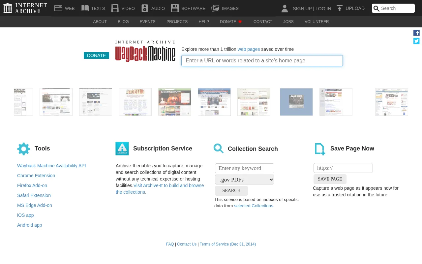The height and width of the screenshot is (264, 422).
Task: Focus the Wayback Machine URL input field
Action: (x=262, y=61)
